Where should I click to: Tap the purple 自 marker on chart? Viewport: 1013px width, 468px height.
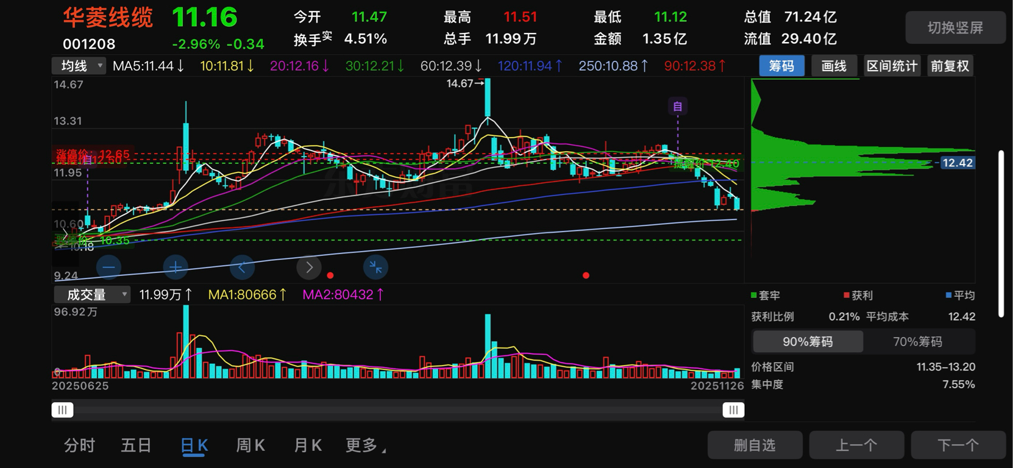(x=678, y=107)
